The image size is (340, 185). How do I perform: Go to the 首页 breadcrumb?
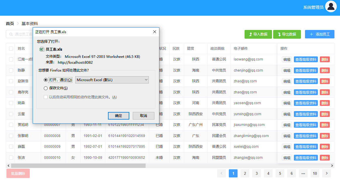pyautogui.click(x=10, y=24)
